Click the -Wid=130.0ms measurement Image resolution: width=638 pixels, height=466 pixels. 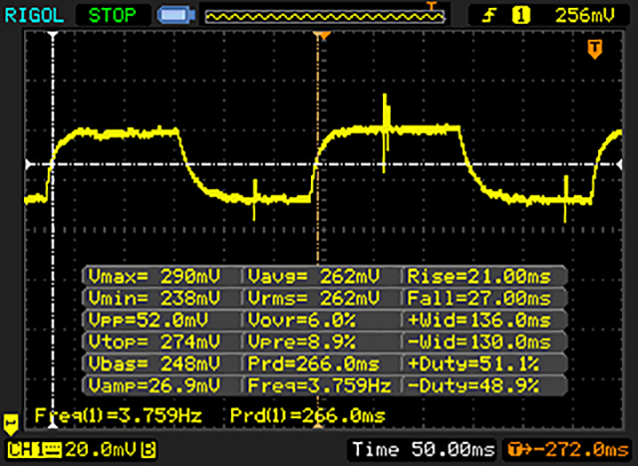click(478, 343)
